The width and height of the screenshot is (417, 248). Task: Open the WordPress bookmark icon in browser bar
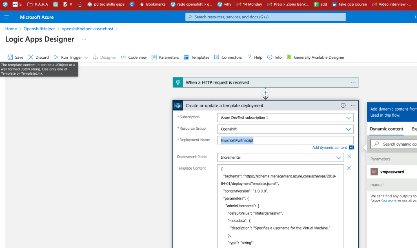coord(5,4)
